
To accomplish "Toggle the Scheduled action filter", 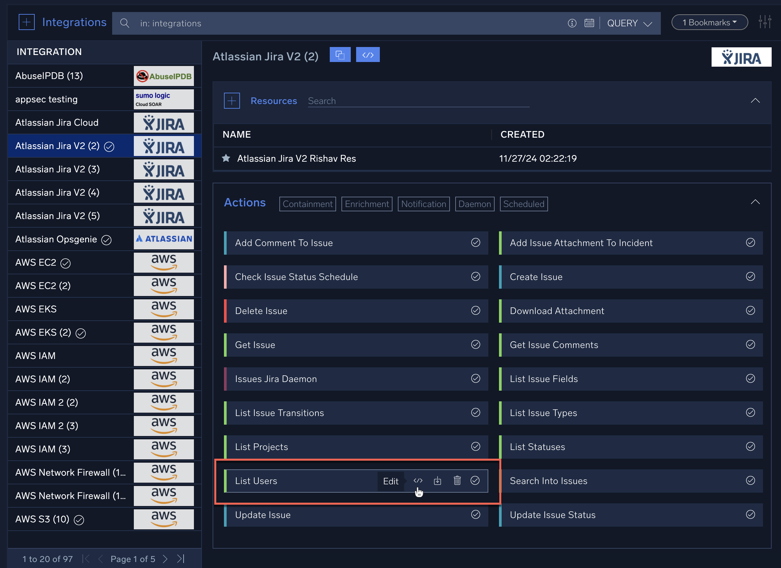I will (523, 204).
